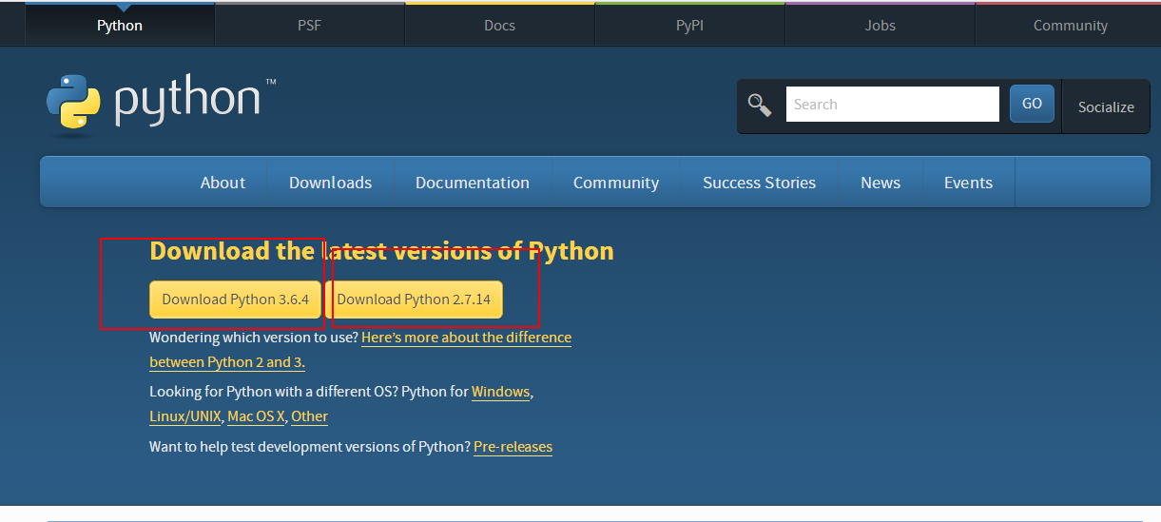The image size is (1161, 522).
Task: Click Download Python 3.6.4 button
Action: tap(236, 300)
